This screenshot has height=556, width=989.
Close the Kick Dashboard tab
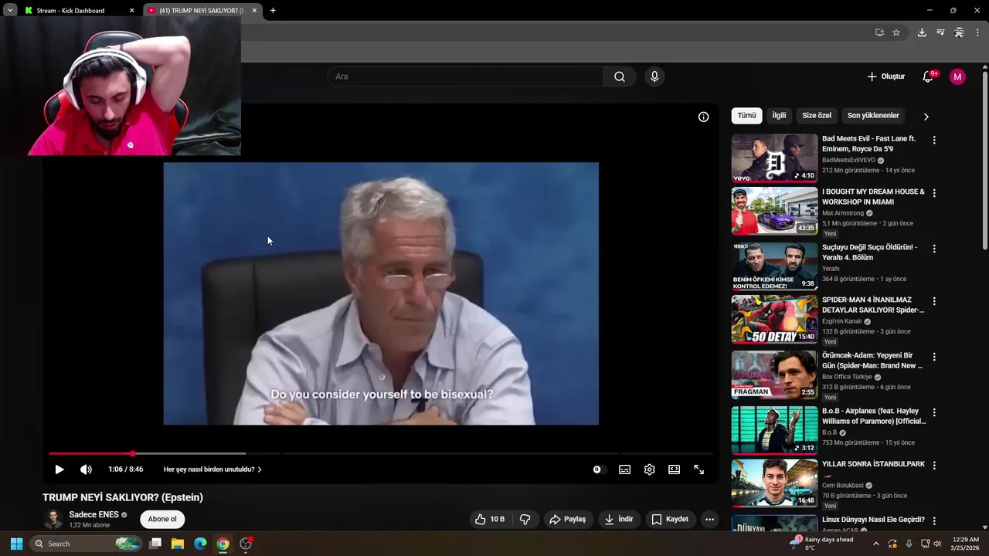[131, 11]
